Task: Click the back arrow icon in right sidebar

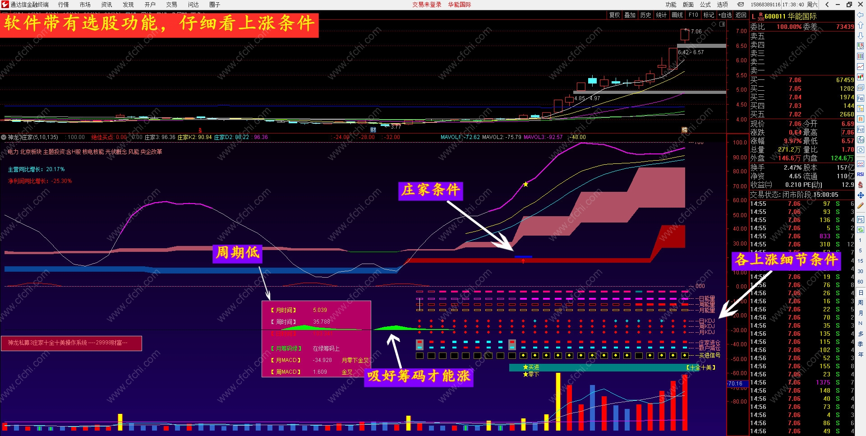Action: click(x=861, y=15)
